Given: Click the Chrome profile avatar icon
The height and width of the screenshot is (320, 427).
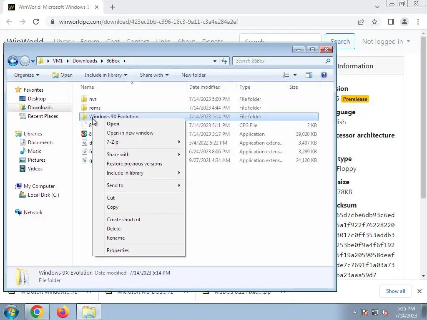Looking at the screenshot, I should pos(404,22).
